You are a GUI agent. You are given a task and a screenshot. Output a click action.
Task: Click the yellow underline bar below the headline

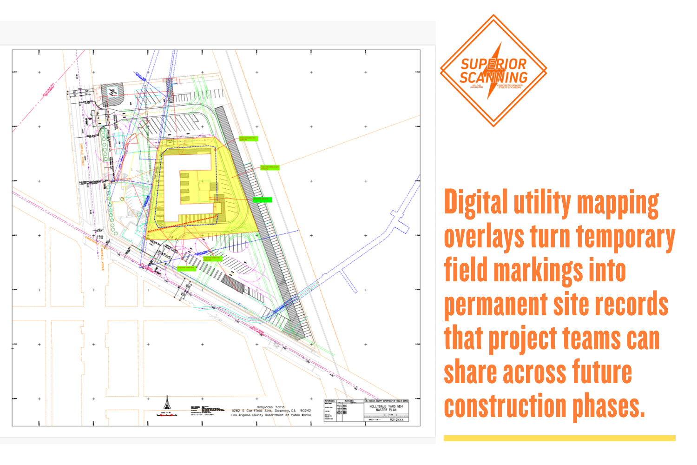tap(559, 438)
